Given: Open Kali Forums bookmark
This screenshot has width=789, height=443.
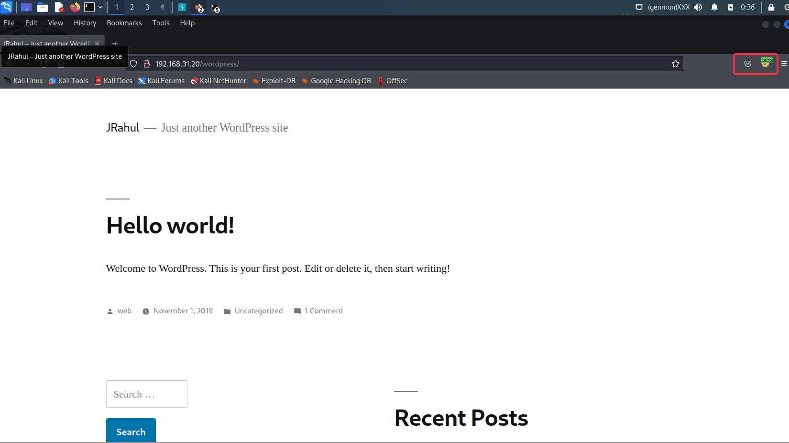Looking at the screenshot, I should coord(161,81).
